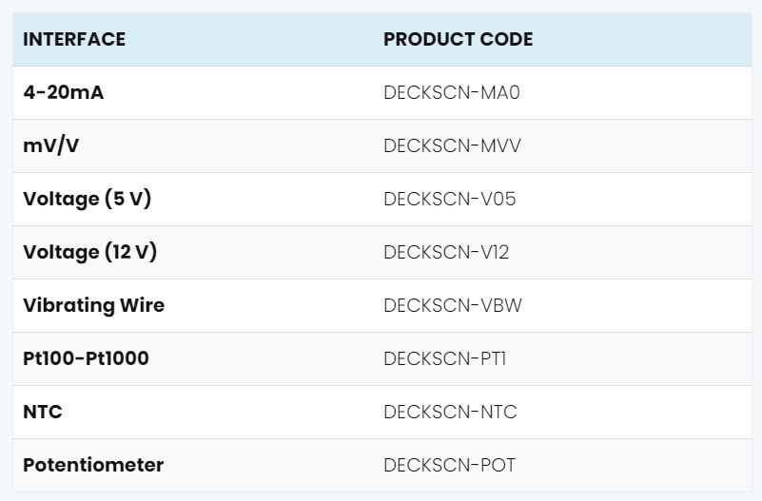Click the INTERFACE column header

(x=74, y=39)
